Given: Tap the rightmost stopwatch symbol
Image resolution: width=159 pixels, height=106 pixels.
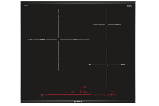Looking at the screenshot, I should tap(115, 96).
